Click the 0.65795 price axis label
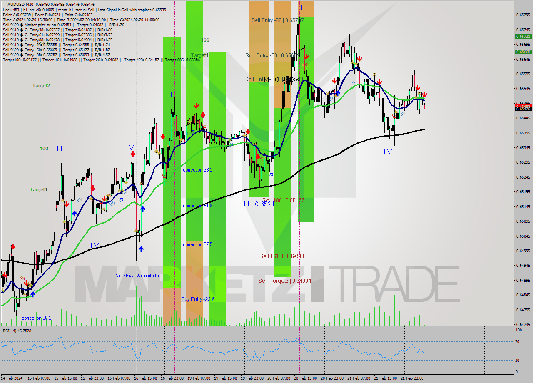533x383 pixels. click(x=523, y=15)
